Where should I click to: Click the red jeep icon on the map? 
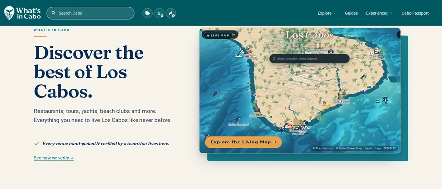tap(257, 109)
